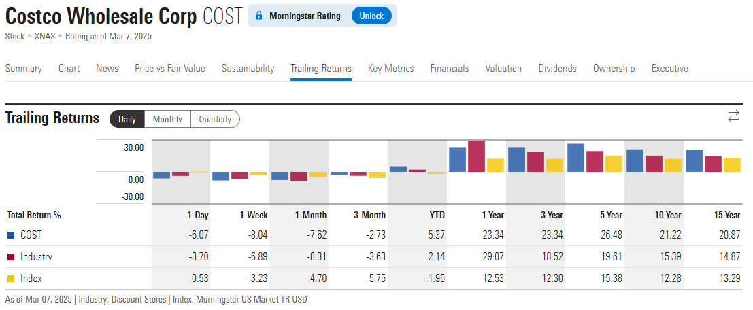Click Index YTD value -1.96
The width and height of the screenshot is (753, 310).
[x=435, y=278]
